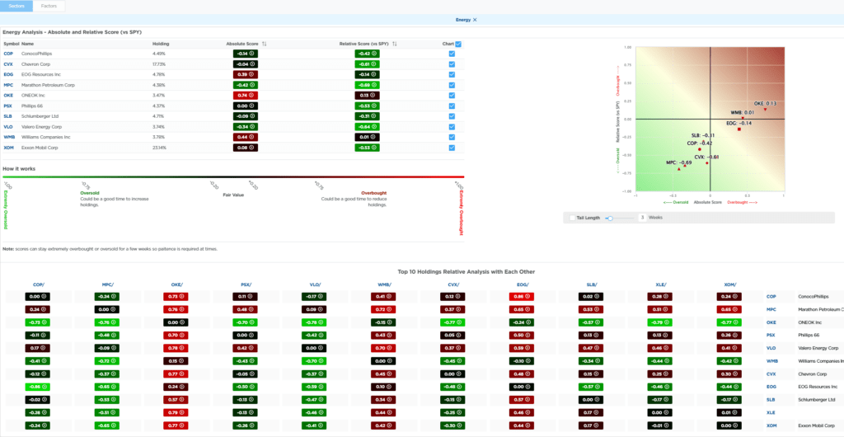Screen dimensions: 844x437
Task: Click the -0.79 cell in OKE row, XLE/ column
Action: click(660, 322)
